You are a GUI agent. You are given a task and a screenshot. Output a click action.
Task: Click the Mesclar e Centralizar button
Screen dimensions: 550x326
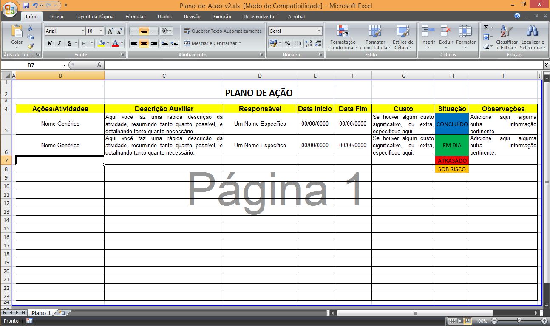click(212, 43)
